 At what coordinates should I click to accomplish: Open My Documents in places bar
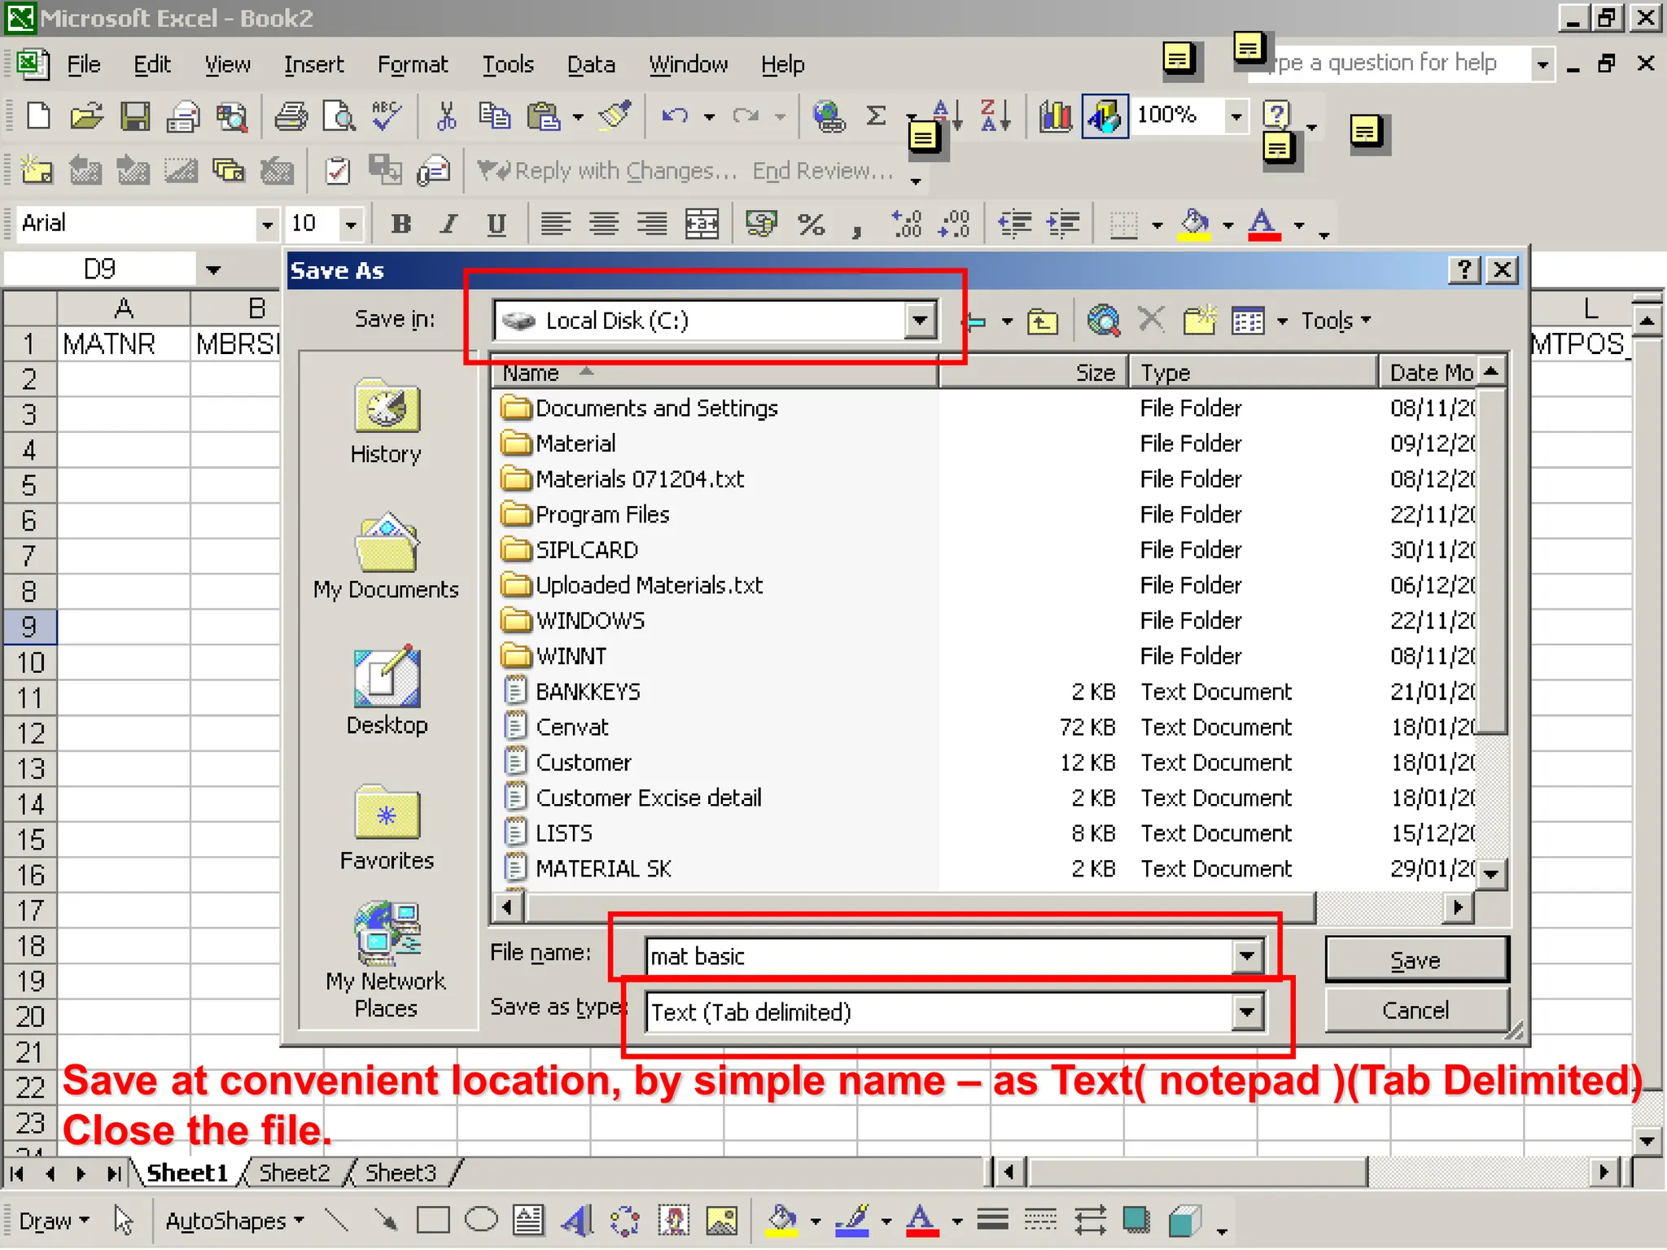(386, 557)
